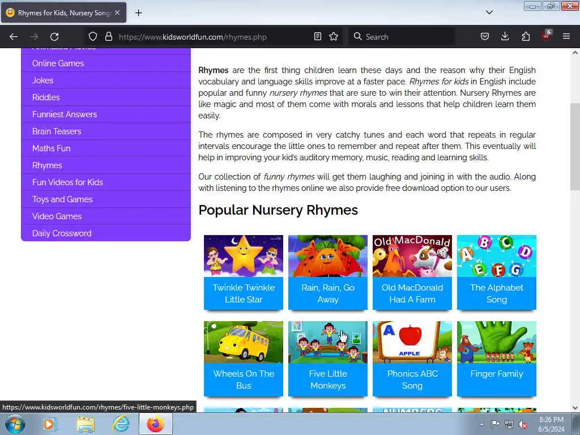Click Rain, Rain, Go Away label
The height and width of the screenshot is (435, 580).
328,293
